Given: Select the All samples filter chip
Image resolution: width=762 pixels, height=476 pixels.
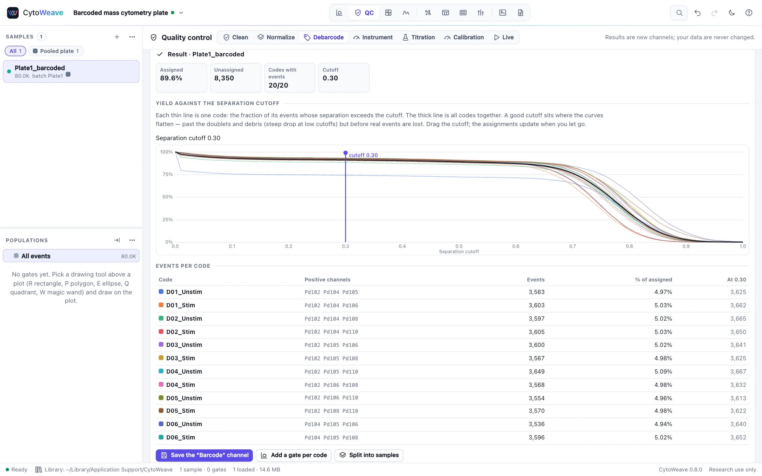Looking at the screenshot, I should coord(16,51).
